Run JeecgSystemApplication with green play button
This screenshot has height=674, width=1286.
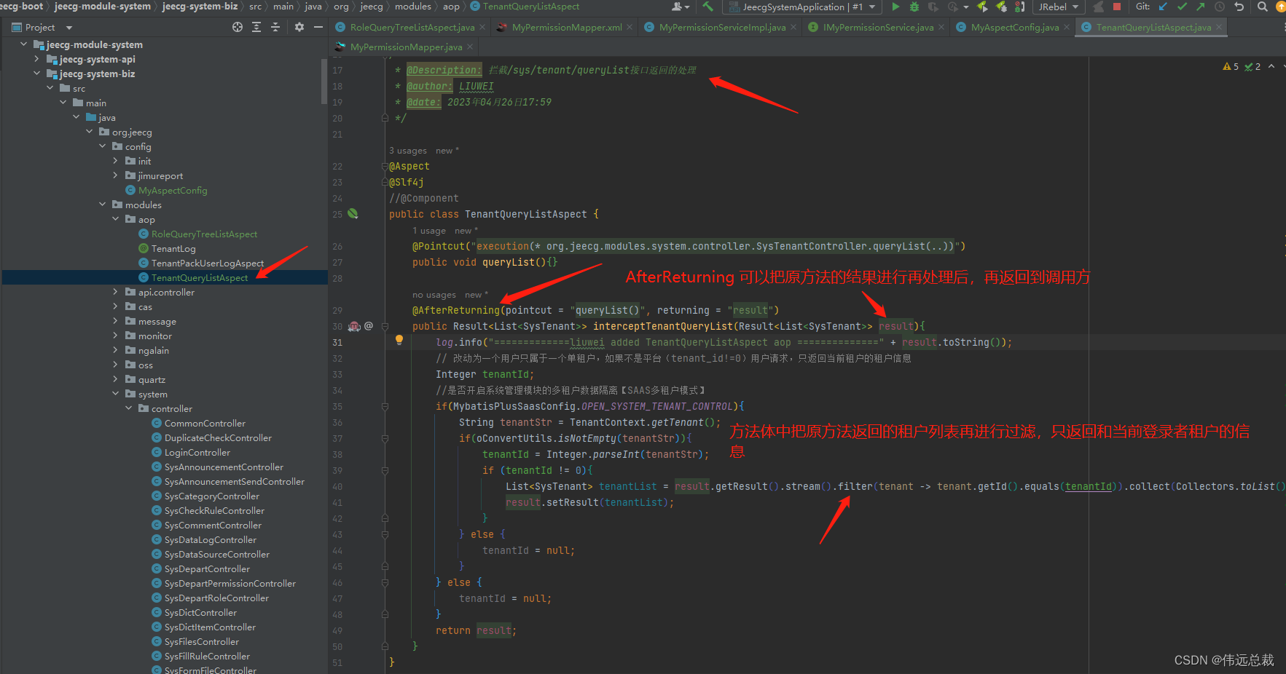pos(895,7)
